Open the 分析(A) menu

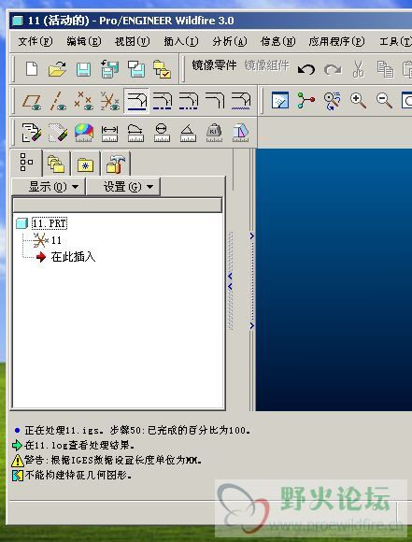230,42
